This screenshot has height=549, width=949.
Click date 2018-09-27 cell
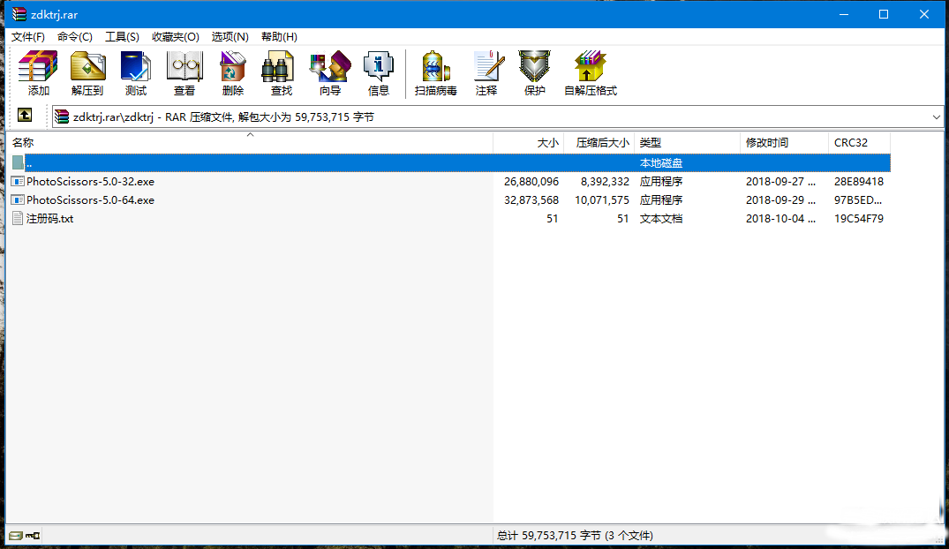[780, 182]
